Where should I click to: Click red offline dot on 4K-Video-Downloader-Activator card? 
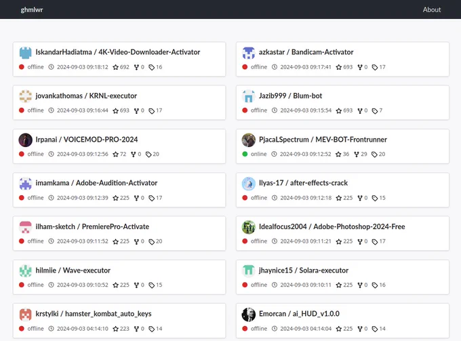pyautogui.click(x=22, y=67)
